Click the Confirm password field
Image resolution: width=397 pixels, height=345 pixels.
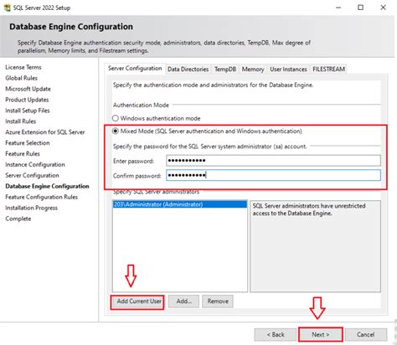tap(273, 175)
